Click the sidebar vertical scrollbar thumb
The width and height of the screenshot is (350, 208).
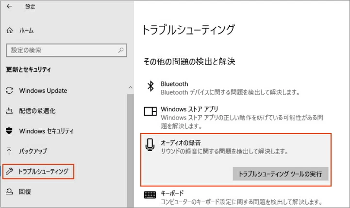pyautogui.click(x=131, y=150)
